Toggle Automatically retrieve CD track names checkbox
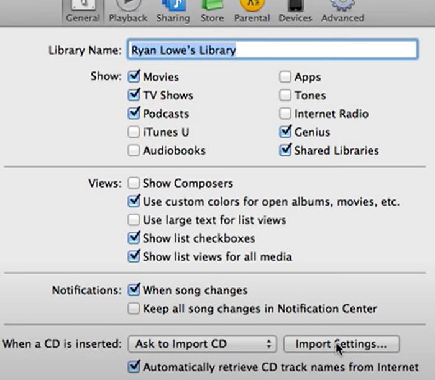 tap(134, 367)
